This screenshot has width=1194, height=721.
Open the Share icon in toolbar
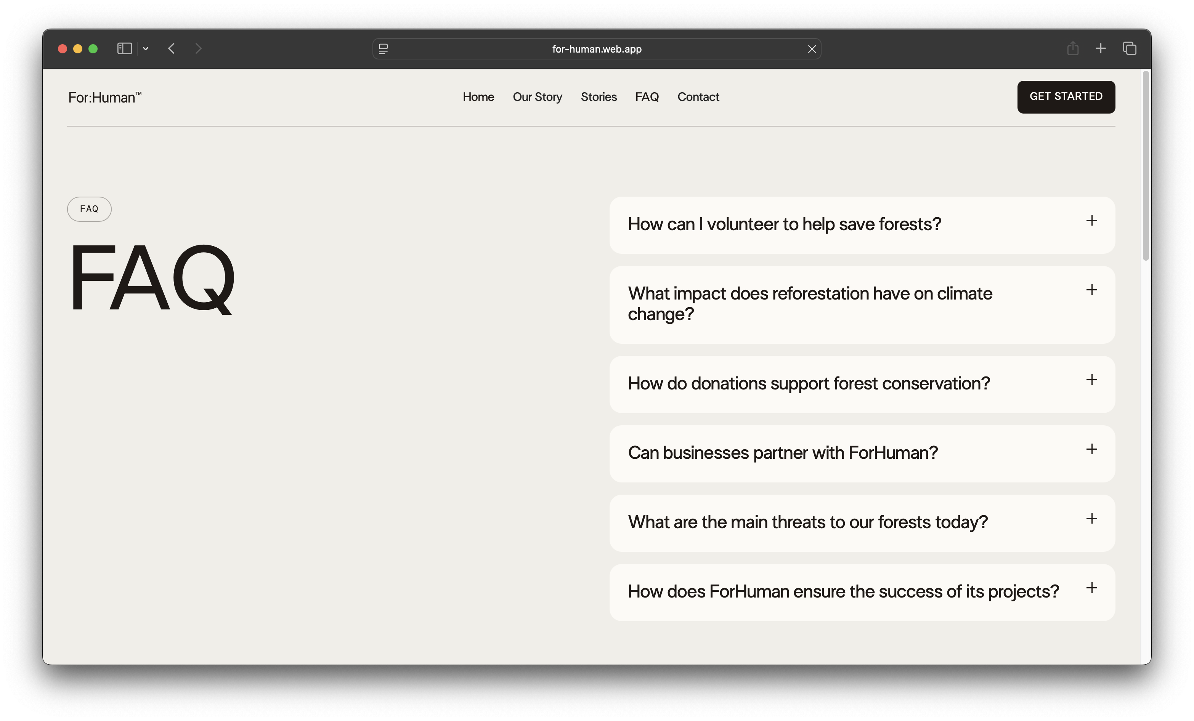click(x=1072, y=48)
